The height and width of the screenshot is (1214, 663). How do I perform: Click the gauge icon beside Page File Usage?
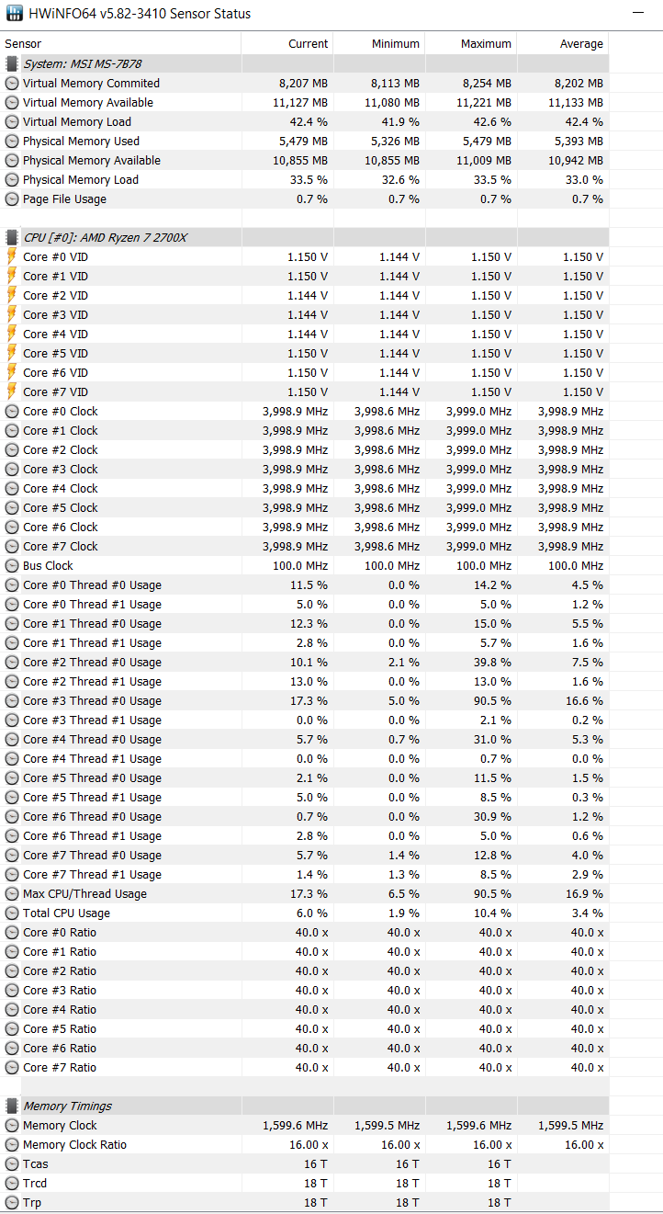pyautogui.click(x=12, y=199)
